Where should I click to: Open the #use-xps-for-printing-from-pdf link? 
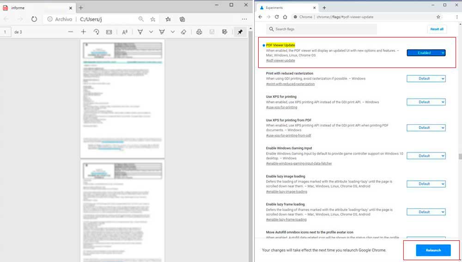pos(288,135)
